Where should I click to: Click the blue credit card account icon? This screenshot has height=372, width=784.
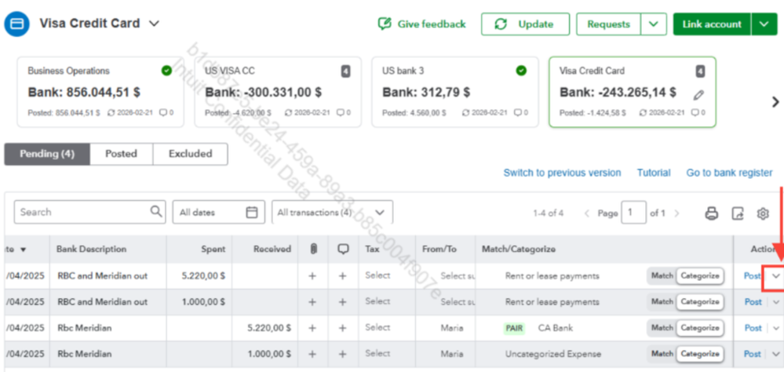(16, 24)
